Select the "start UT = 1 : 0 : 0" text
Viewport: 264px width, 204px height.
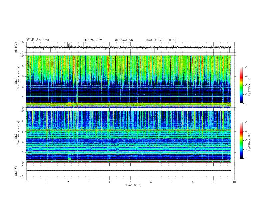pos(161,40)
